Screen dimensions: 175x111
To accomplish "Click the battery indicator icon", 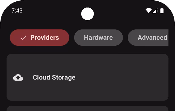I will click(162, 11).
